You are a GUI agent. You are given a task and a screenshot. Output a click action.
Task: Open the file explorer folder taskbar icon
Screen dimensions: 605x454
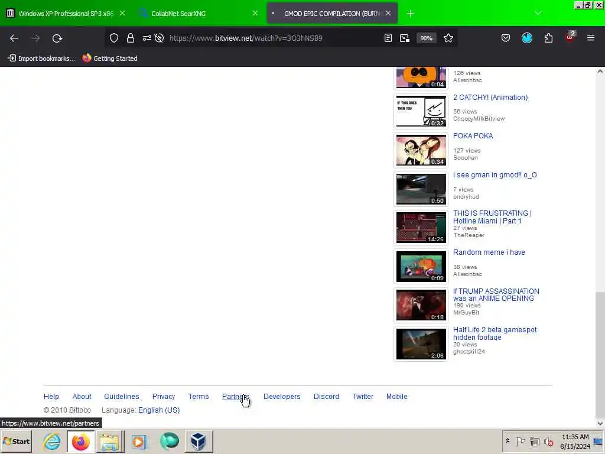click(109, 441)
